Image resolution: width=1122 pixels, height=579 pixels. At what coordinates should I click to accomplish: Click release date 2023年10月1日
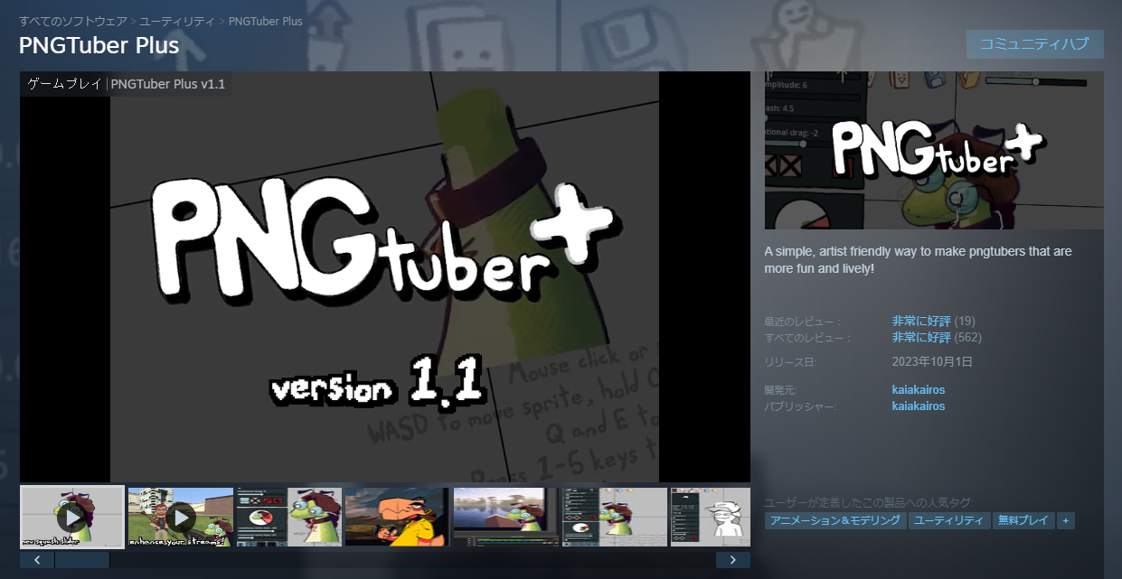932,362
